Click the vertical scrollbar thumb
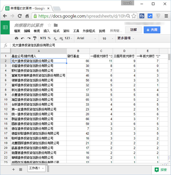This screenshot has height=175, width=171. (169, 57)
